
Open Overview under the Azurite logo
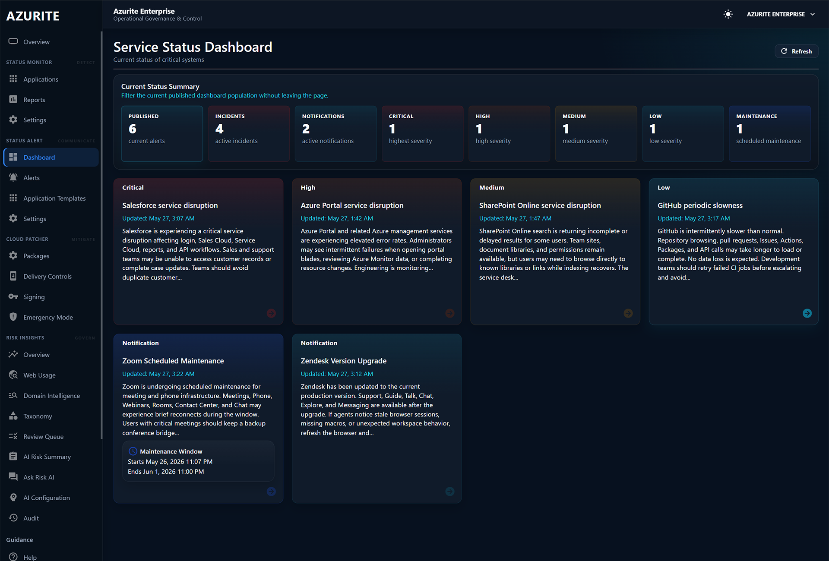[x=51, y=42]
